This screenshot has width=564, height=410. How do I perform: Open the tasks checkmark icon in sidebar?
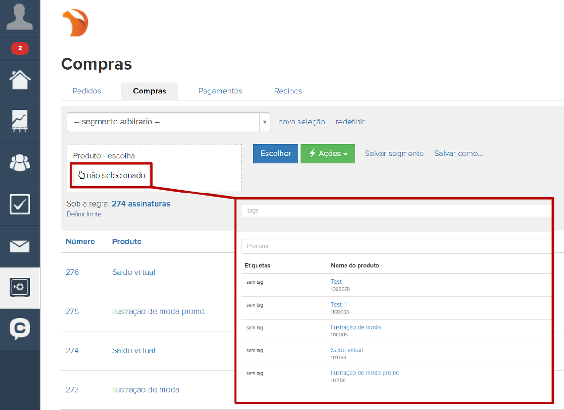20,204
